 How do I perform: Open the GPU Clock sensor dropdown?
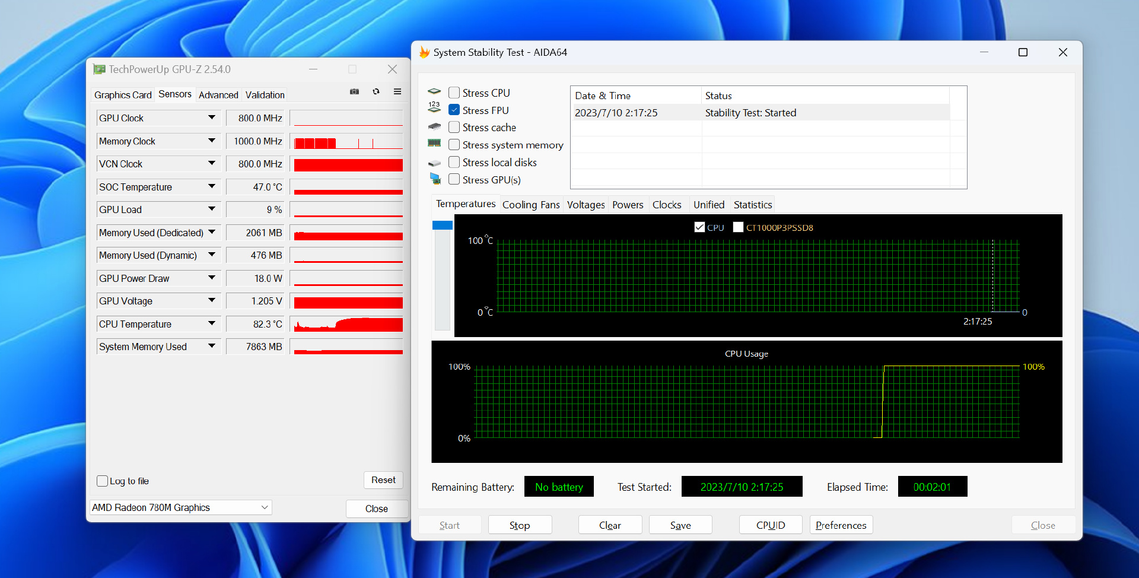coord(212,117)
